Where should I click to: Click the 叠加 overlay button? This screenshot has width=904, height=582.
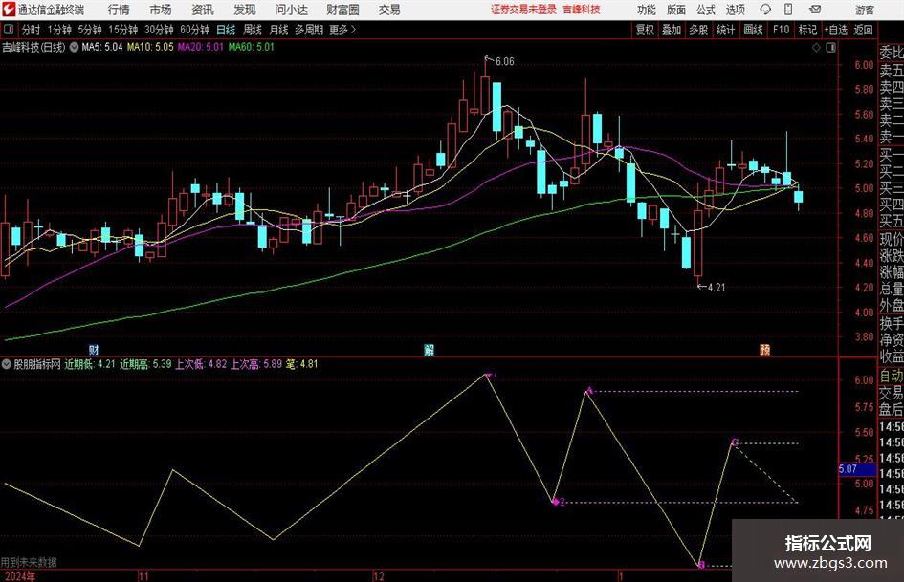point(672,30)
